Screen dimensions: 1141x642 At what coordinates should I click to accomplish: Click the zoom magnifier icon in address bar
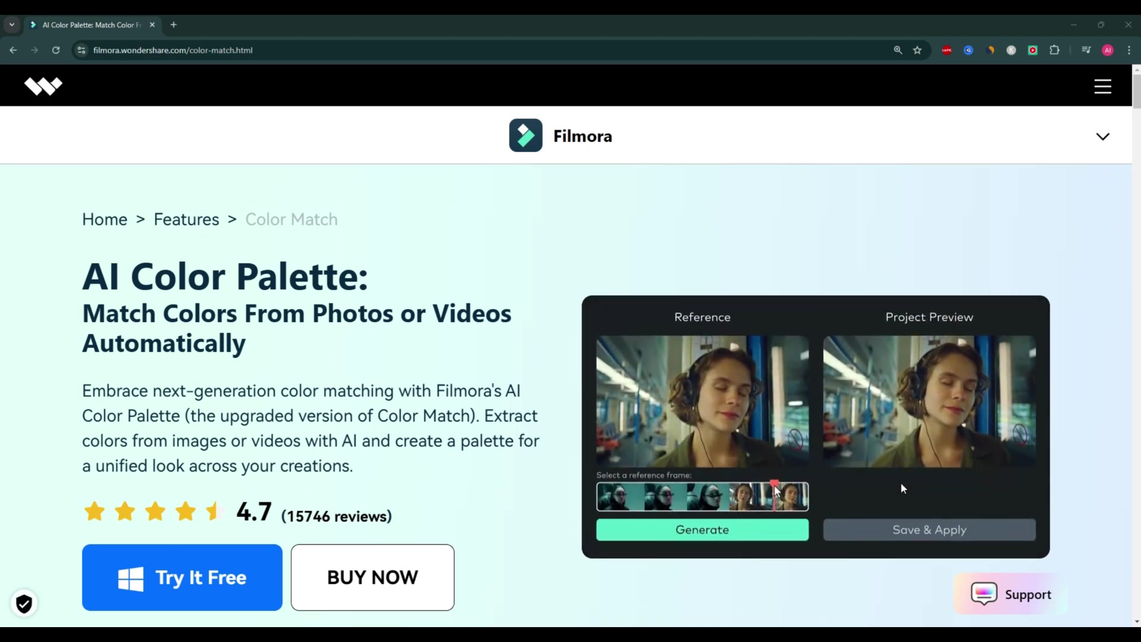point(898,50)
